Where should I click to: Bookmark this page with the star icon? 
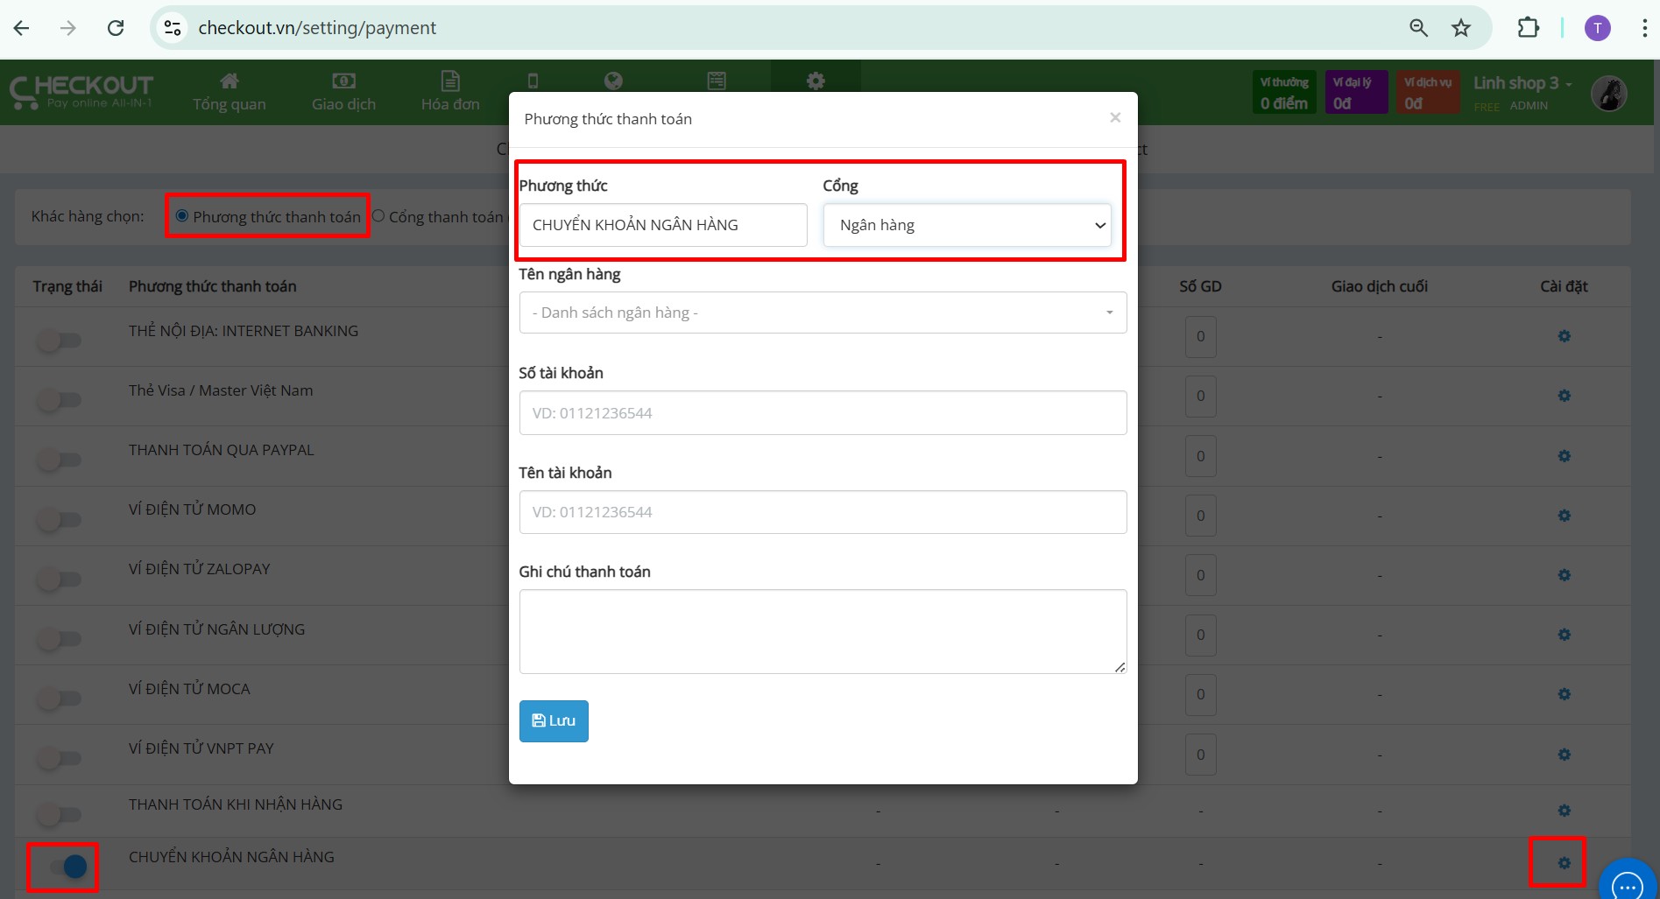point(1460,28)
